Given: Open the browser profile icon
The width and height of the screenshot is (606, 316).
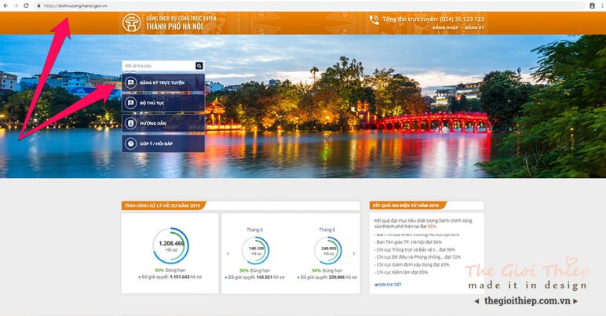Looking at the screenshot, I should click(x=592, y=5).
